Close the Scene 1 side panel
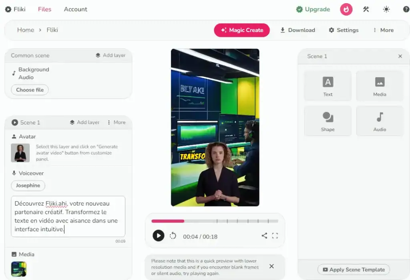Viewport: 410px width, 280px height. coord(400,56)
